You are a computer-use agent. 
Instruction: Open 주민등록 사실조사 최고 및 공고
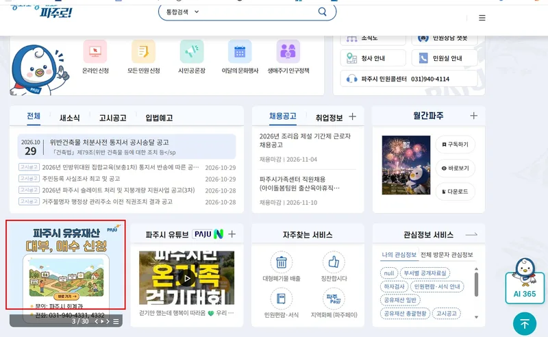pos(81,179)
